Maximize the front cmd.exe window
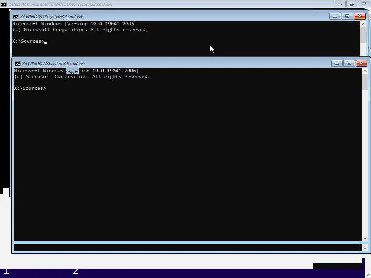 (x=349, y=63)
